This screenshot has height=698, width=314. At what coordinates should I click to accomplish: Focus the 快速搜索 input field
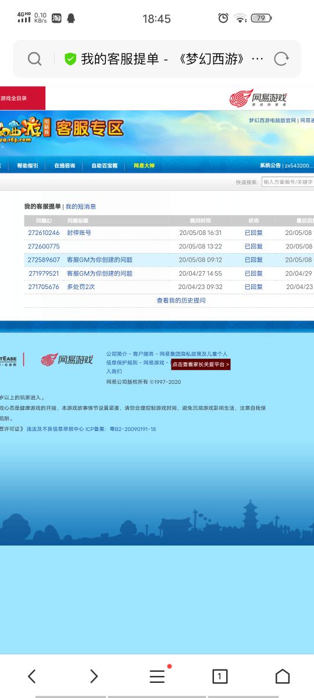pos(288,182)
